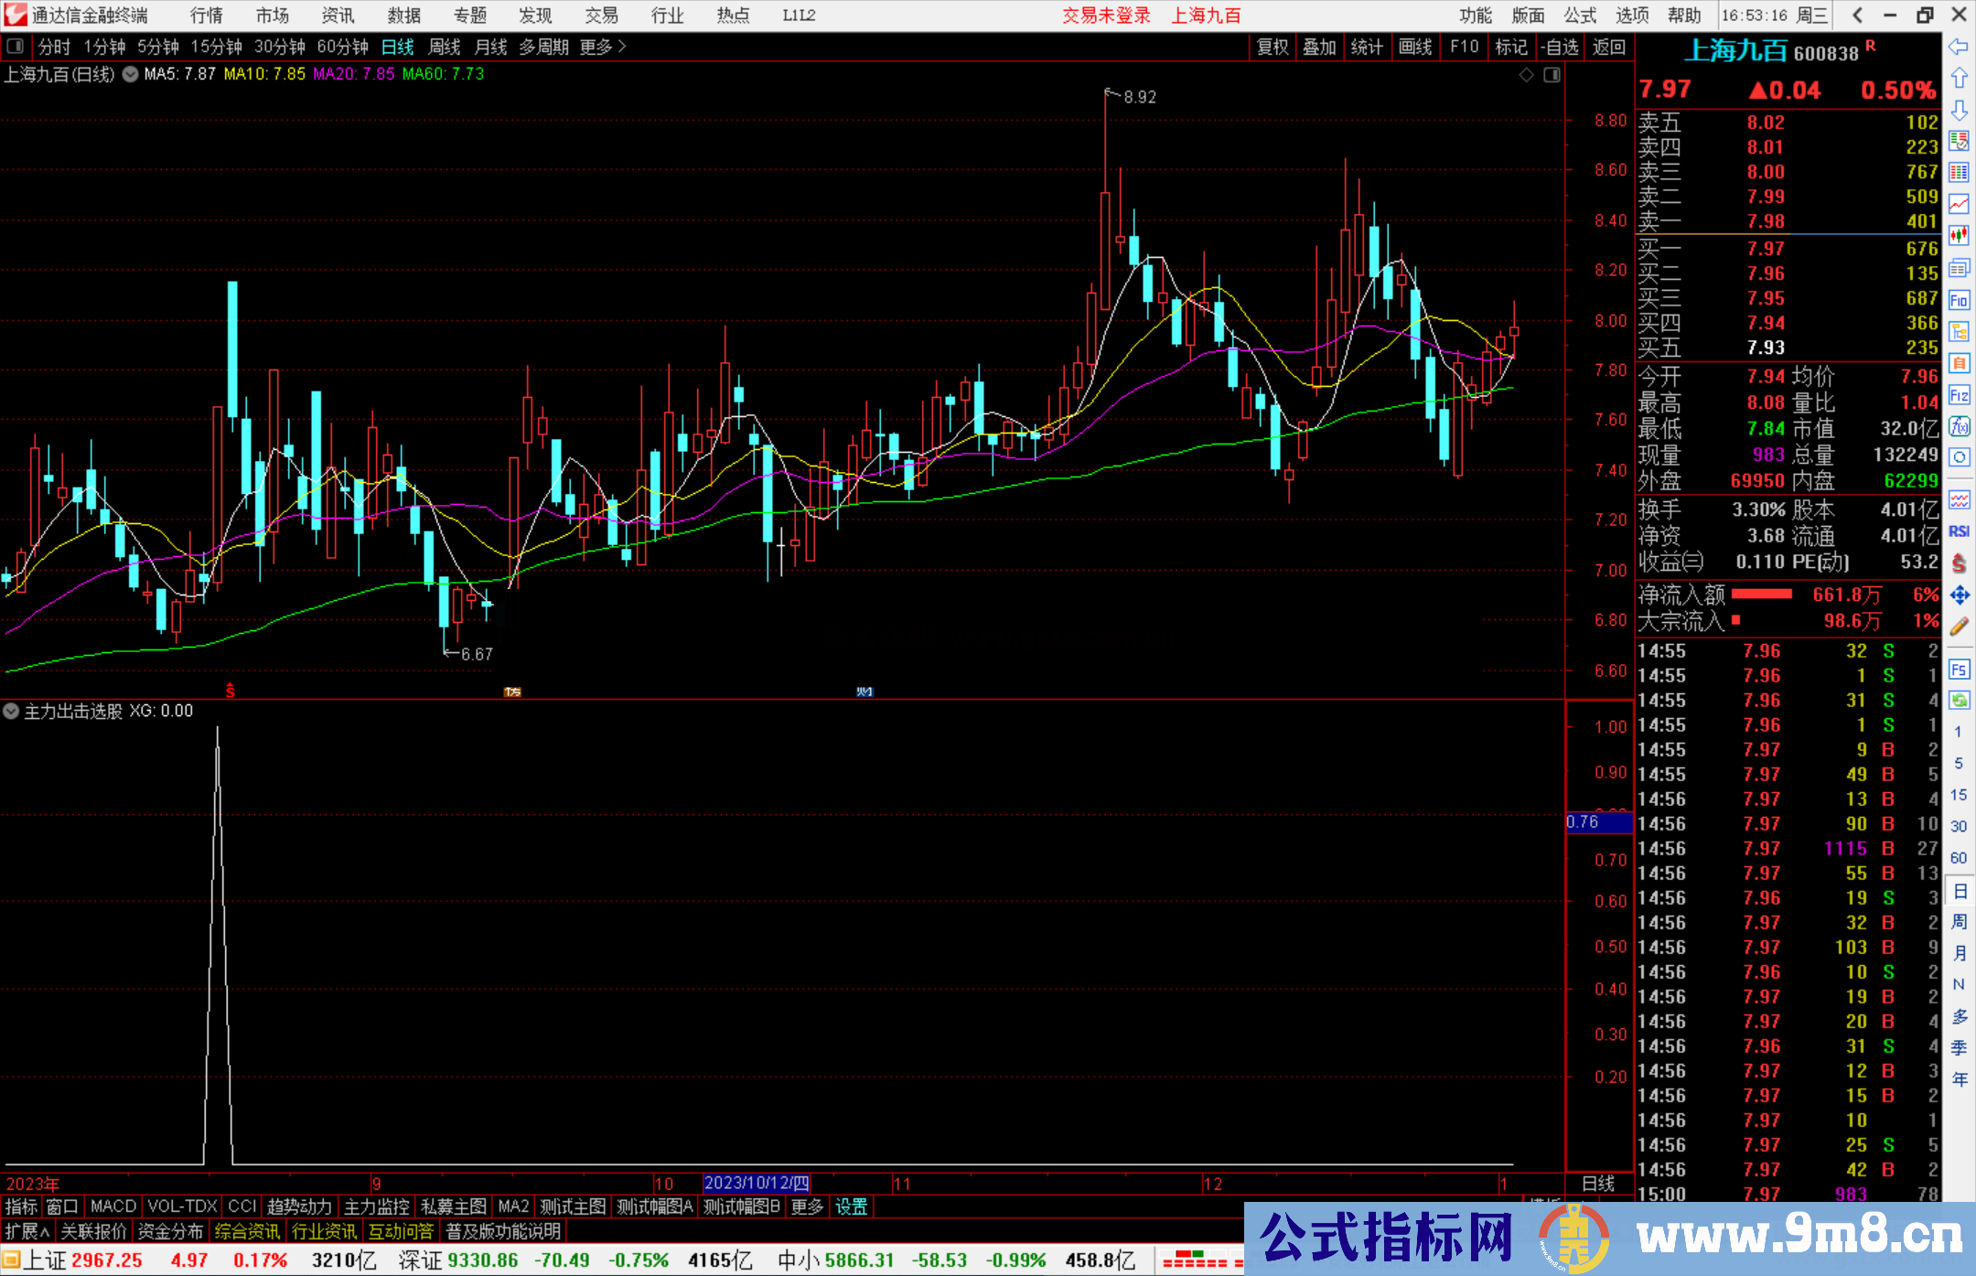The image size is (1976, 1276).
Task: Open the 行情 menu
Action: click(207, 16)
